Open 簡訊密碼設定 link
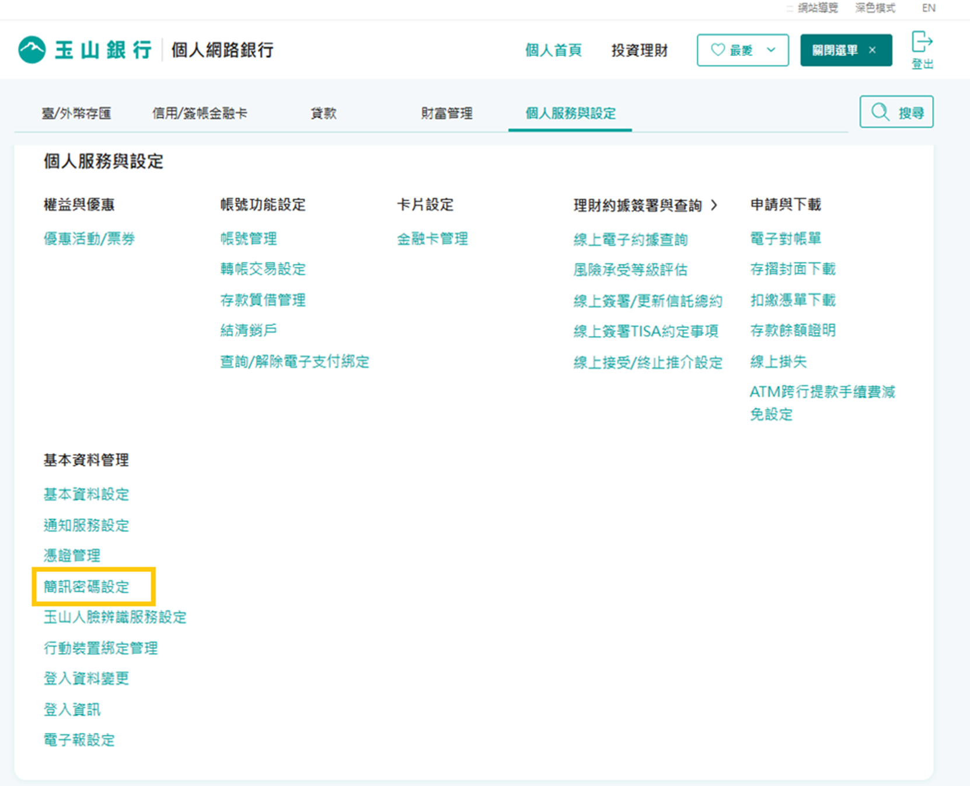 (x=86, y=586)
